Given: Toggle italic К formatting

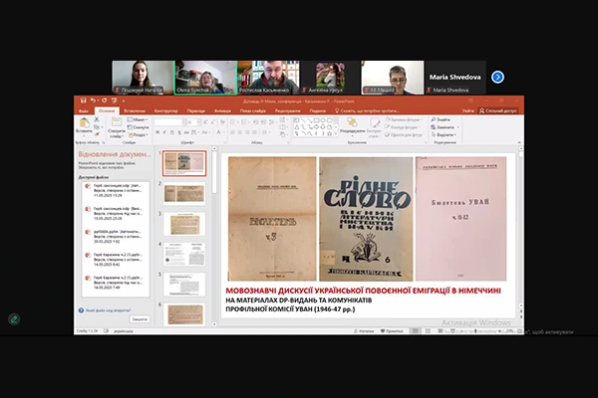Looking at the screenshot, I should pos(164,132).
